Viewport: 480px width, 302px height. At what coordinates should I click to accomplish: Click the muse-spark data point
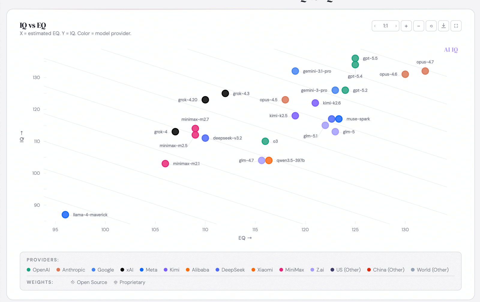point(339,119)
